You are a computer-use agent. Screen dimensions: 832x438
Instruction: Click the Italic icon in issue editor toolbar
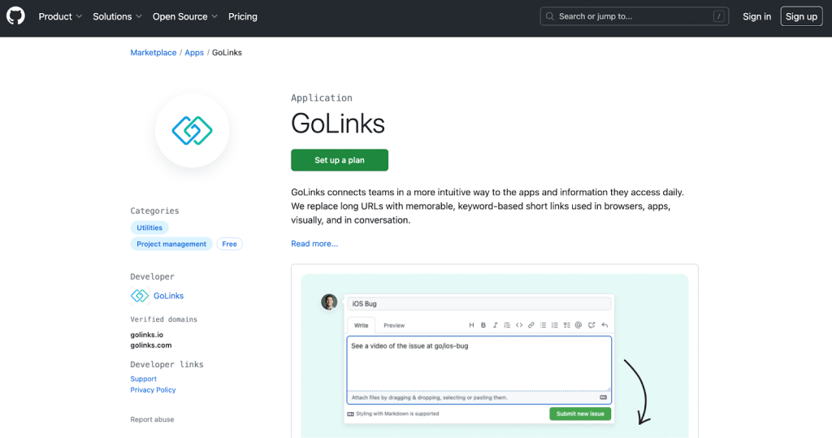(x=495, y=325)
